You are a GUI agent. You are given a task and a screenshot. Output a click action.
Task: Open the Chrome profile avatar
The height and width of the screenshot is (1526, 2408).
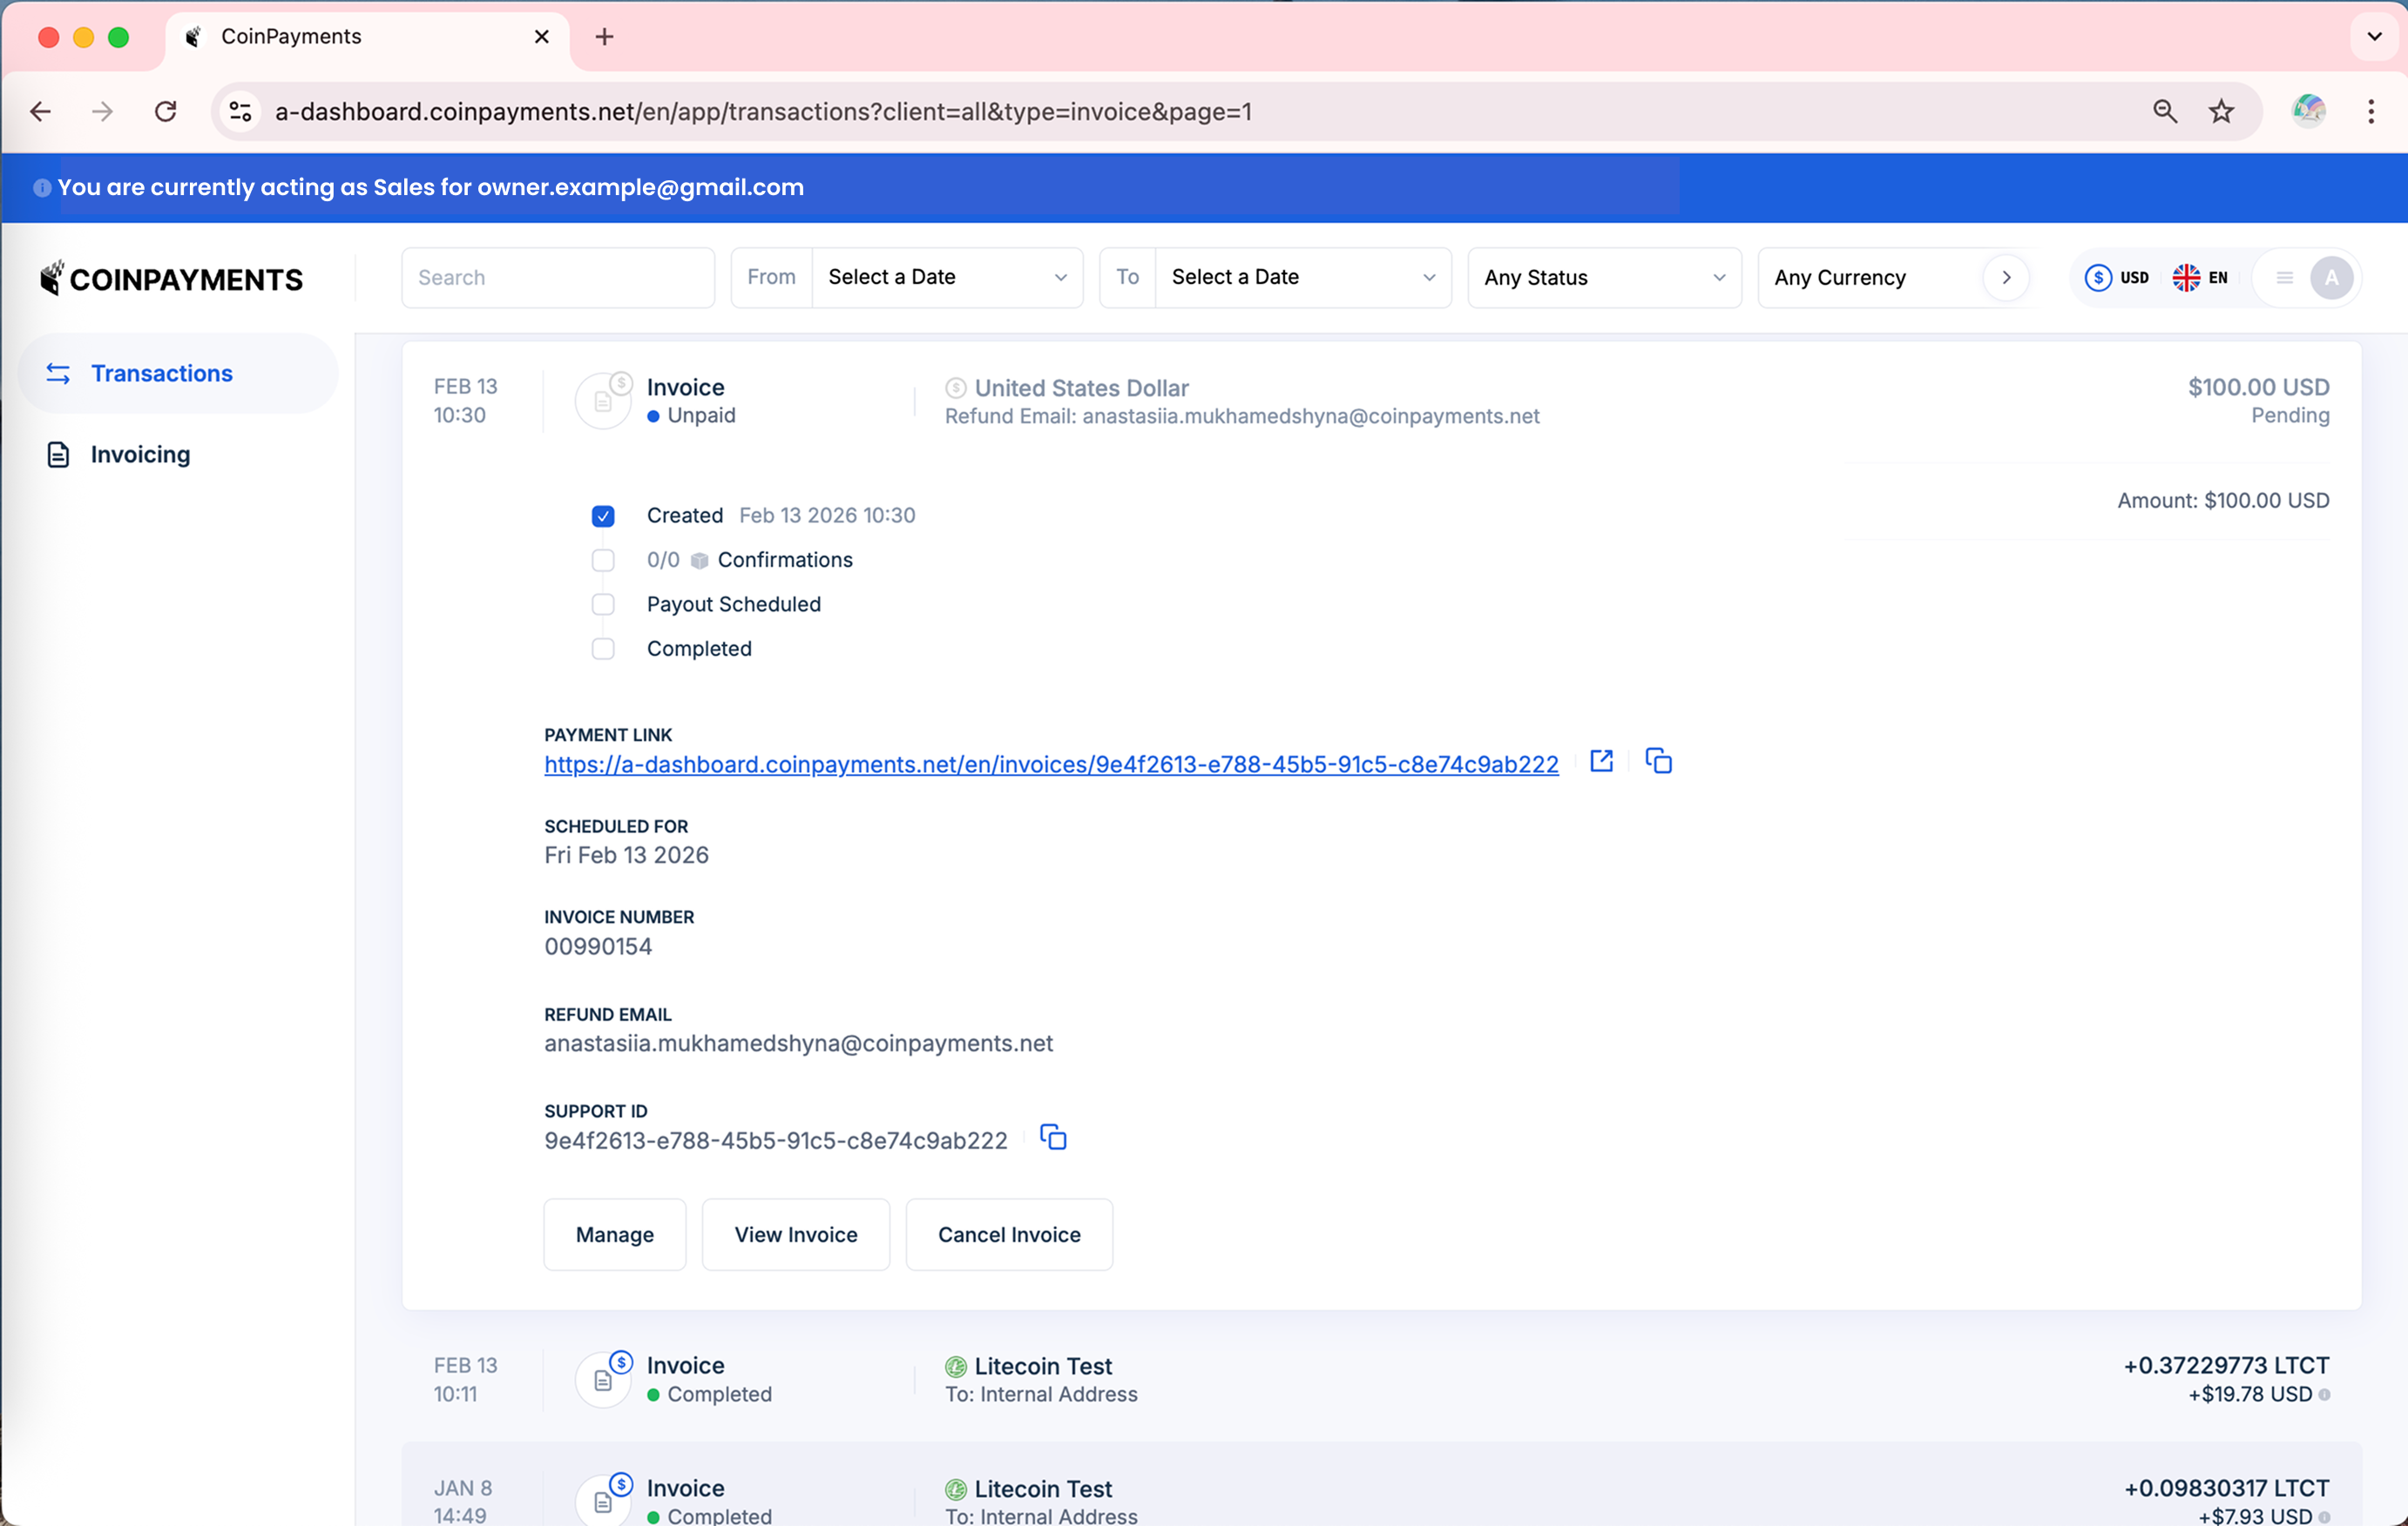(x=2308, y=110)
